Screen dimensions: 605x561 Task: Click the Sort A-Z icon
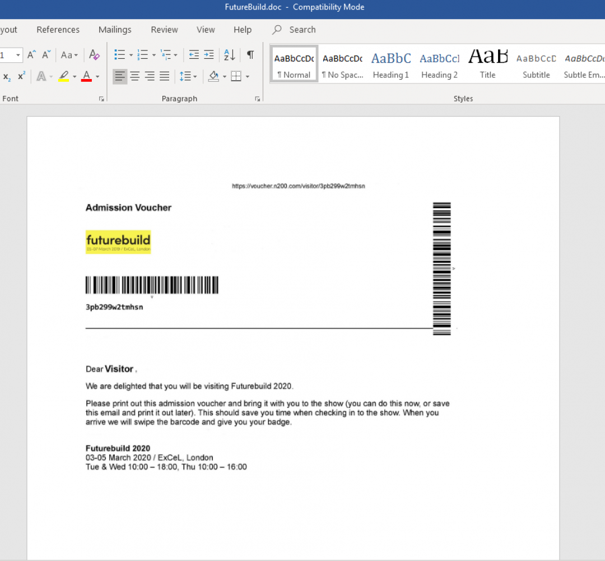229,55
